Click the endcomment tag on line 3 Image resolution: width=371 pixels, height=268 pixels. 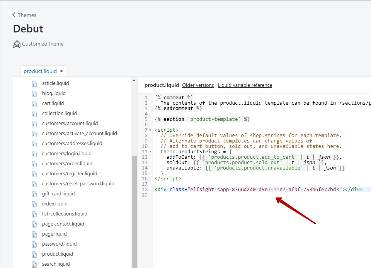pyautogui.click(x=178, y=109)
